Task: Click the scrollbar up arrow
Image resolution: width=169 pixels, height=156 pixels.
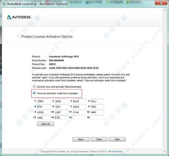Action: (165, 10)
